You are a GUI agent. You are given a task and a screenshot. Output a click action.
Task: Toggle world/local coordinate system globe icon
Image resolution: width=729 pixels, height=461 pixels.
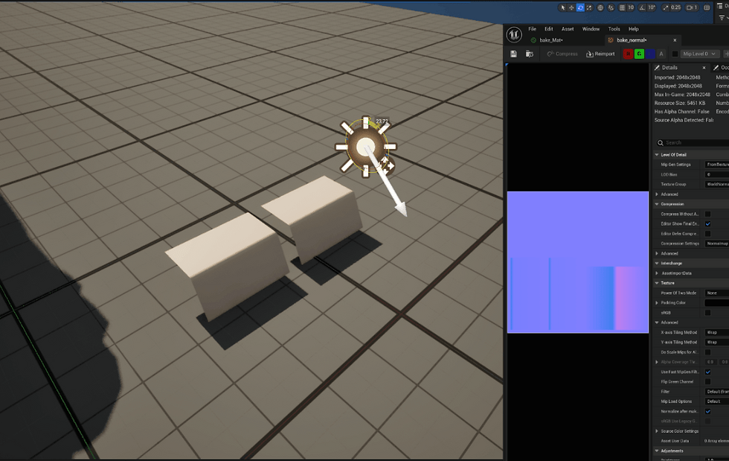tap(600, 7)
